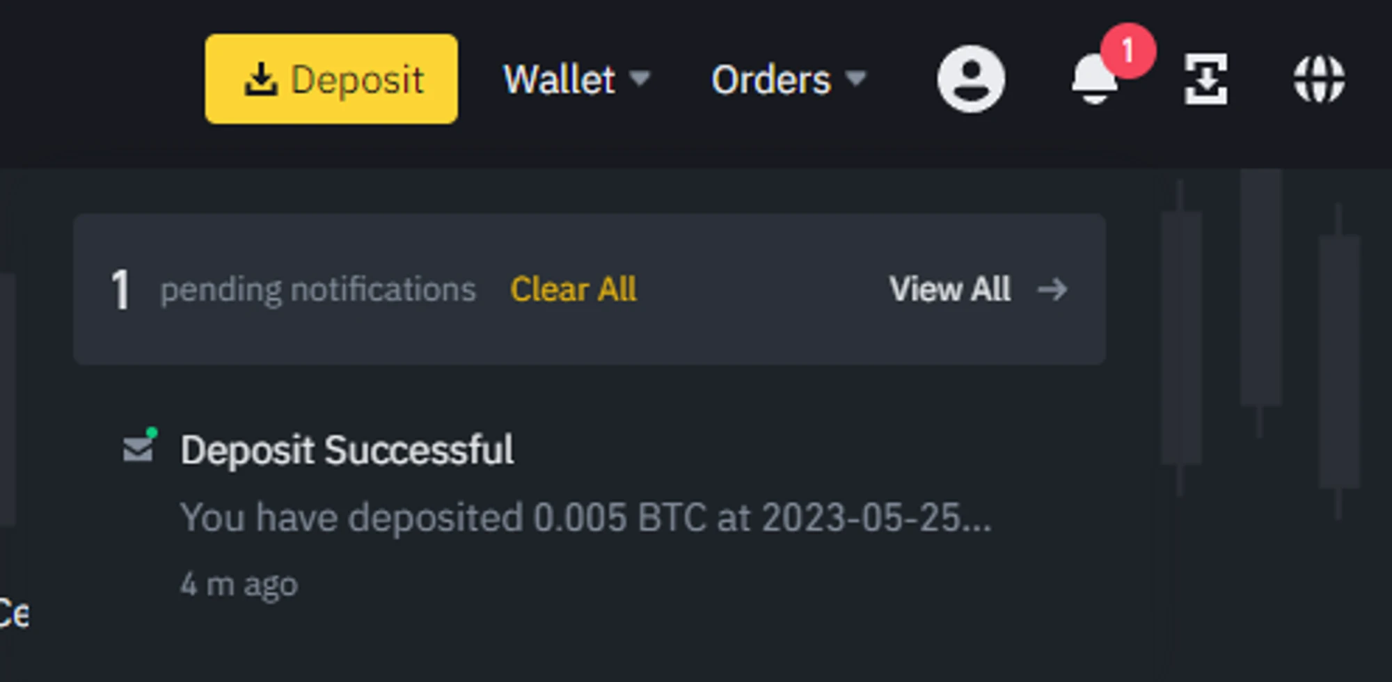
Task: Expand the Orders dropdown arrow
Action: pyautogui.click(x=855, y=78)
